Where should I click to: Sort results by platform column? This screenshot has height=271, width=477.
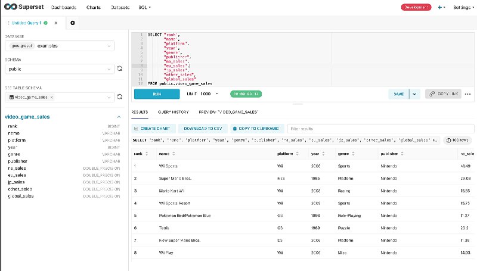297,154
